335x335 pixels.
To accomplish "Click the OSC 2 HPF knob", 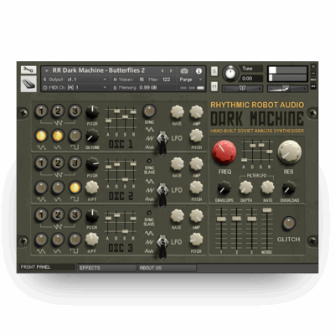I will coord(92,188).
